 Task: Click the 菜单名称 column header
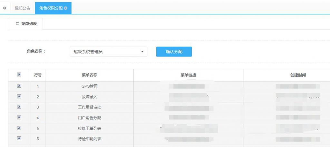click(x=90, y=75)
